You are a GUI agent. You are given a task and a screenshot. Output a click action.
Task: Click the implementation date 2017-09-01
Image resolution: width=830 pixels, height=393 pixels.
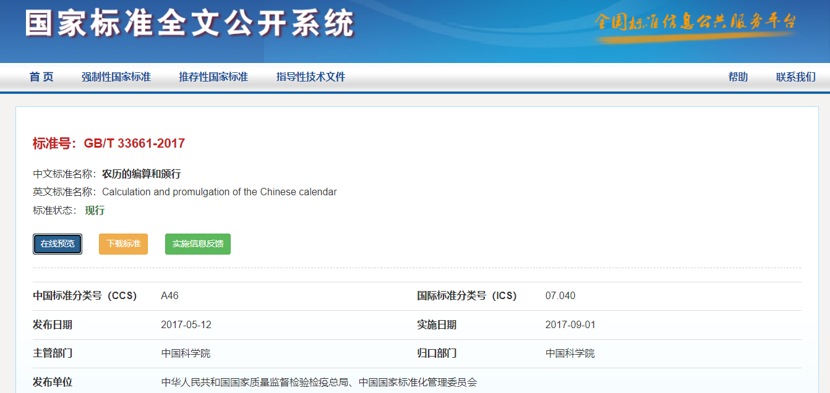tap(570, 325)
